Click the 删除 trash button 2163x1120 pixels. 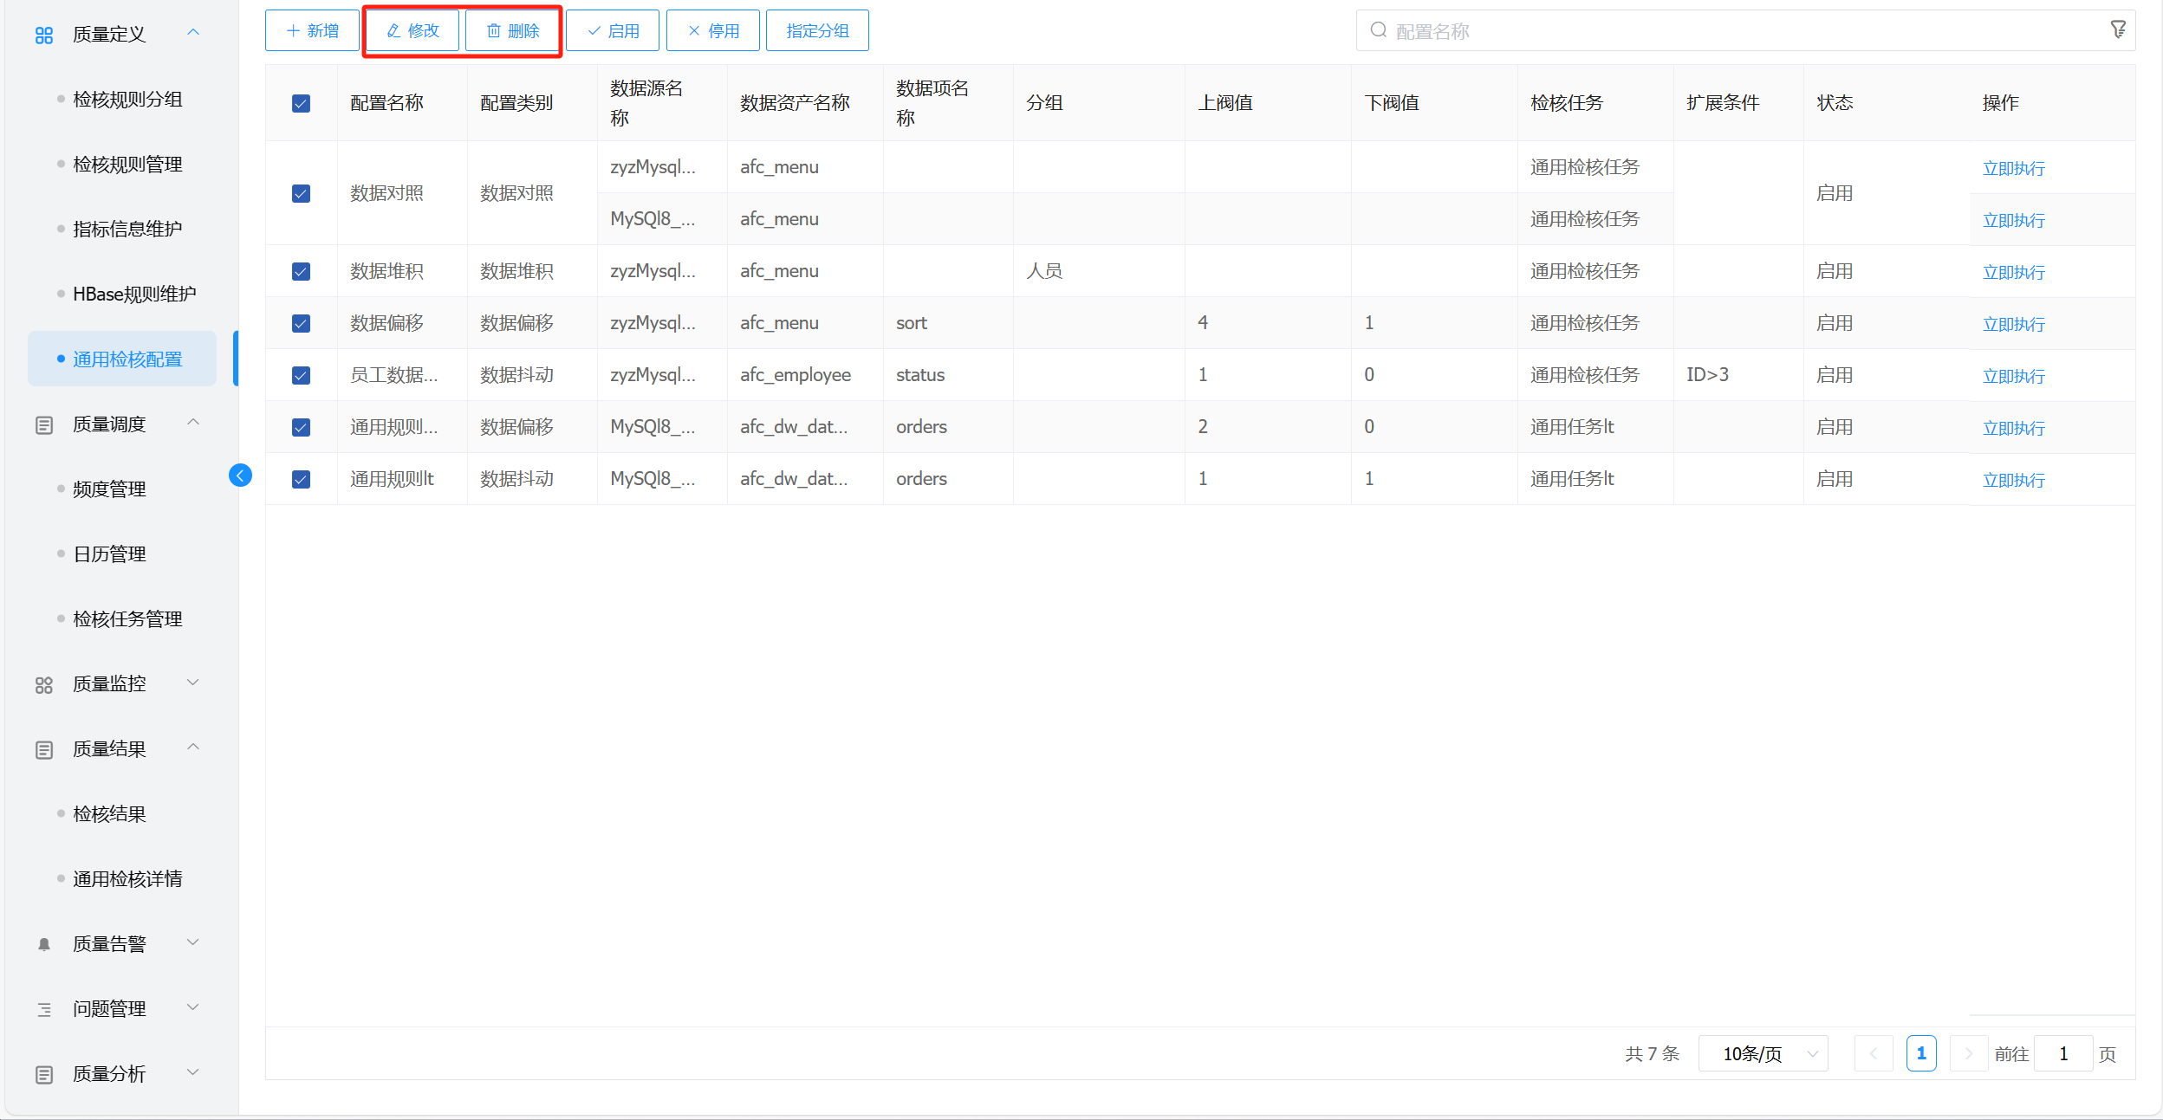coord(513,31)
